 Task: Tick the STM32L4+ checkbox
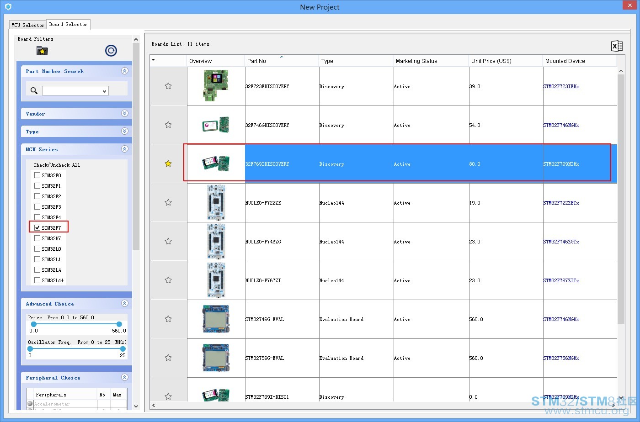pyautogui.click(x=37, y=280)
